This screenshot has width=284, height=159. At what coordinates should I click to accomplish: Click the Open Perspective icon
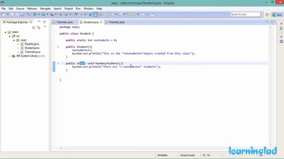267,15
